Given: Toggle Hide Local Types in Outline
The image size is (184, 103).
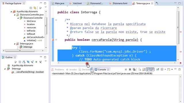Looking at the screenshot, I should click(41, 62).
